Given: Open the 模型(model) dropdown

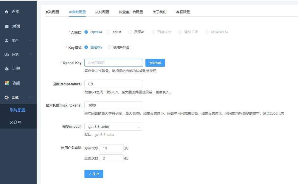Looking at the screenshot, I should pyautogui.click(x=114, y=126).
